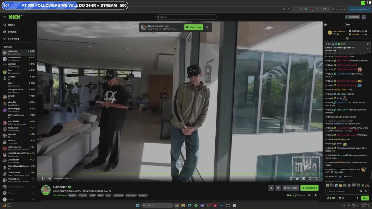Image resolution: width=372 pixels, height=209 pixels.
Task: Open File Explorer from the taskbar
Action: click(183, 206)
